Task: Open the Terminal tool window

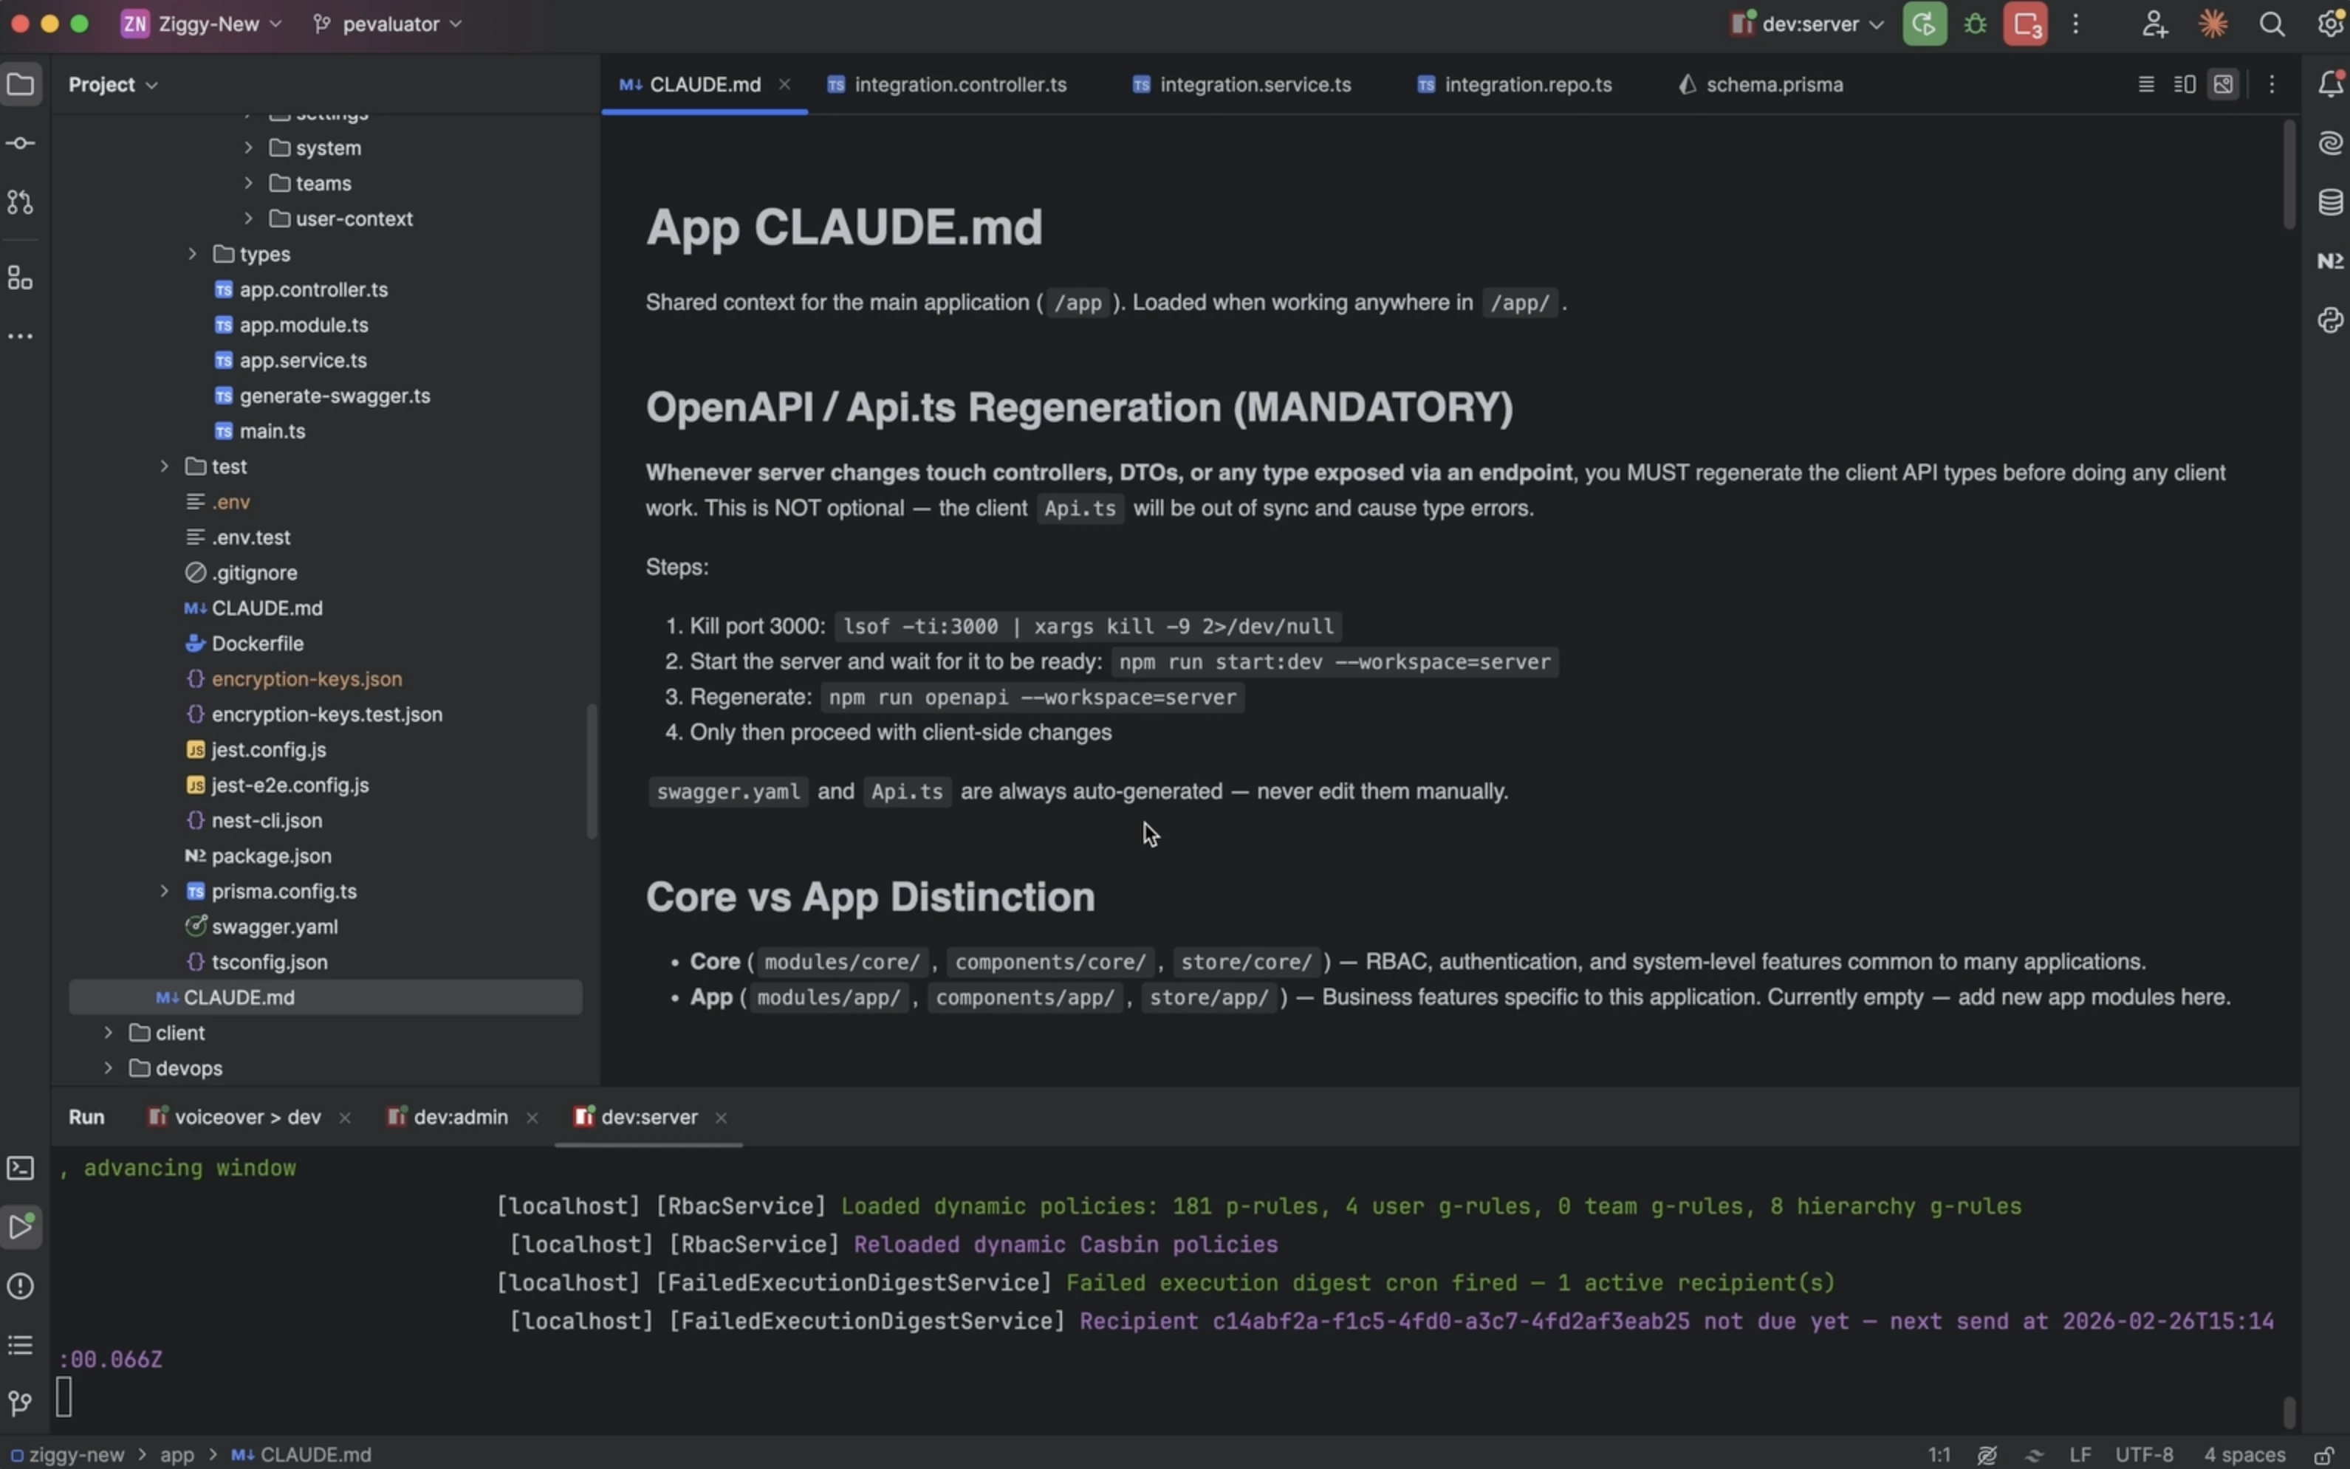Action: (21, 1168)
